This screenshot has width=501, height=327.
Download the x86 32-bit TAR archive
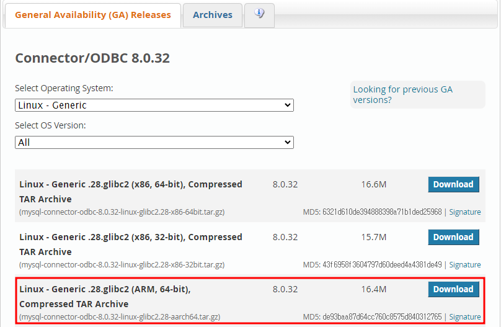[x=453, y=237]
